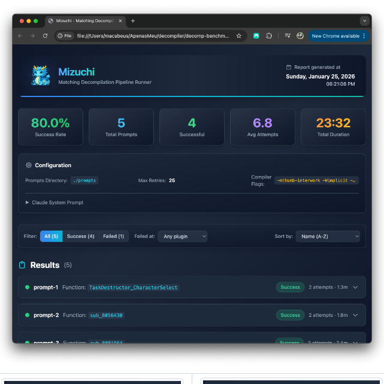Reload the page with the refresh icon
The image size is (384, 384).
[45, 36]
